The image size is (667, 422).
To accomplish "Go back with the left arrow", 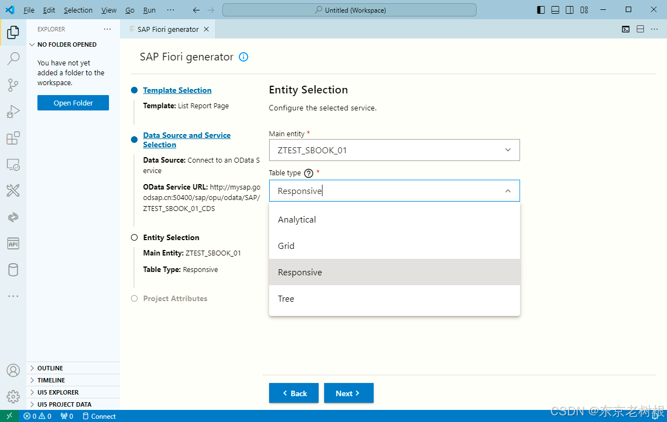I will pyautogui.click(x=196, y=10).
